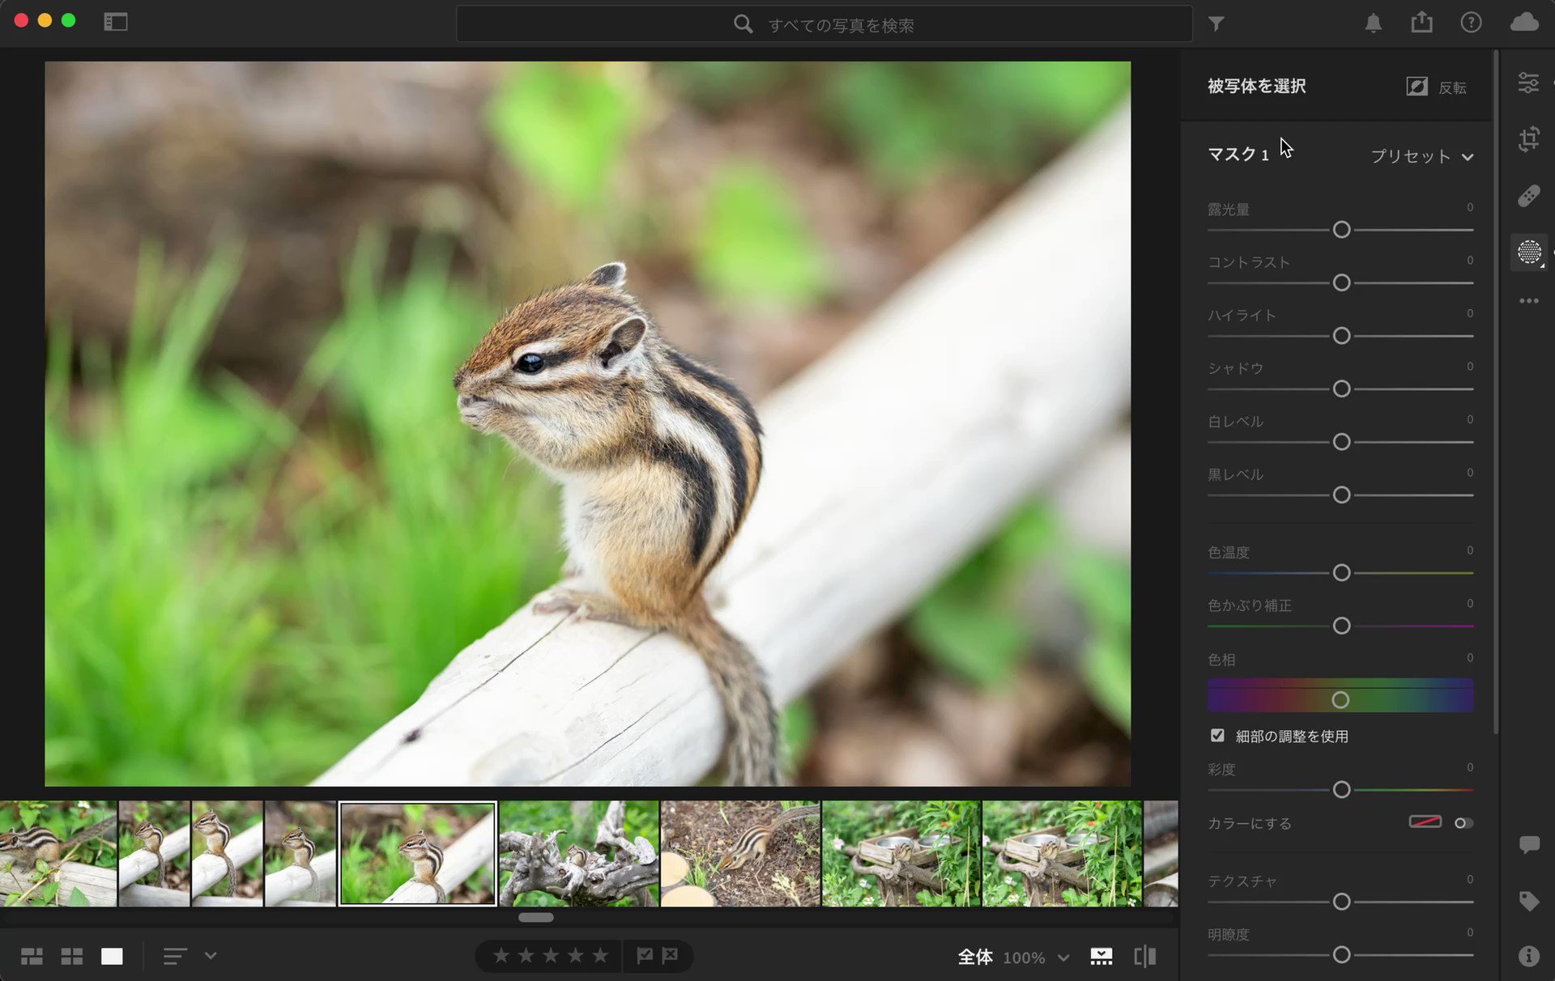Click the right panel vertical scrollbar
This screenshot has height=981, width=1555.
click(x=1495, y=393)
